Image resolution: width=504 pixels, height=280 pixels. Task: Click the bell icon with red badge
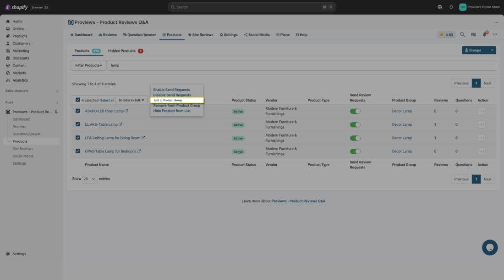click(x=485, y=34)
